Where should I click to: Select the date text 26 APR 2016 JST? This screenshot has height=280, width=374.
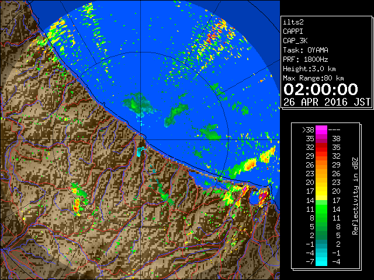pyautogui.click(x=327, y=102)
